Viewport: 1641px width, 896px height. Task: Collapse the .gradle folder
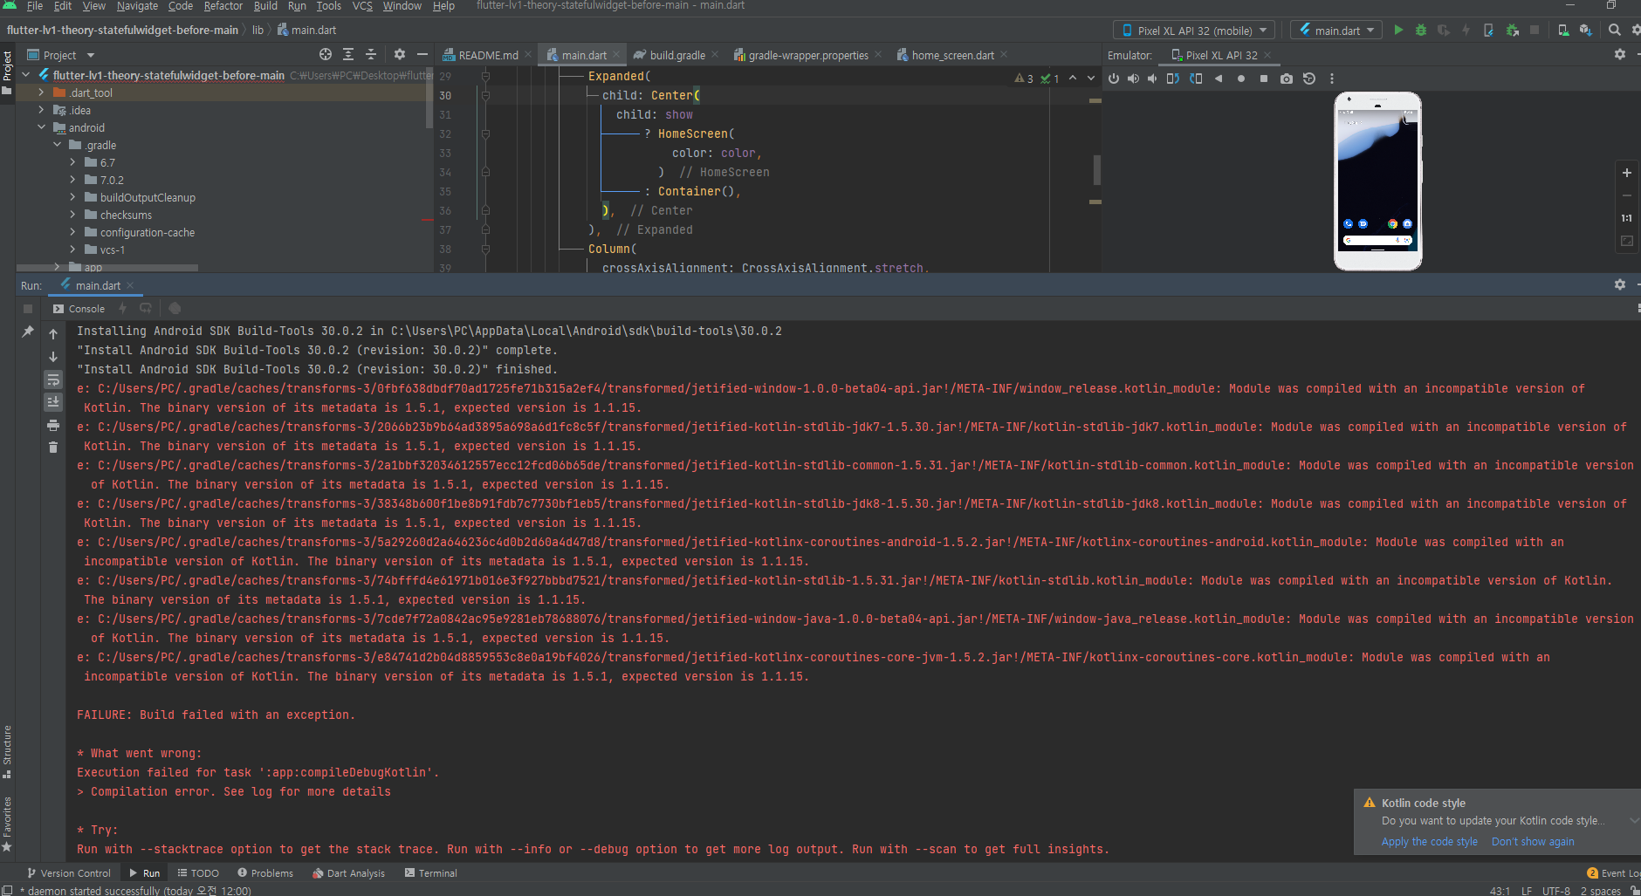57,145
